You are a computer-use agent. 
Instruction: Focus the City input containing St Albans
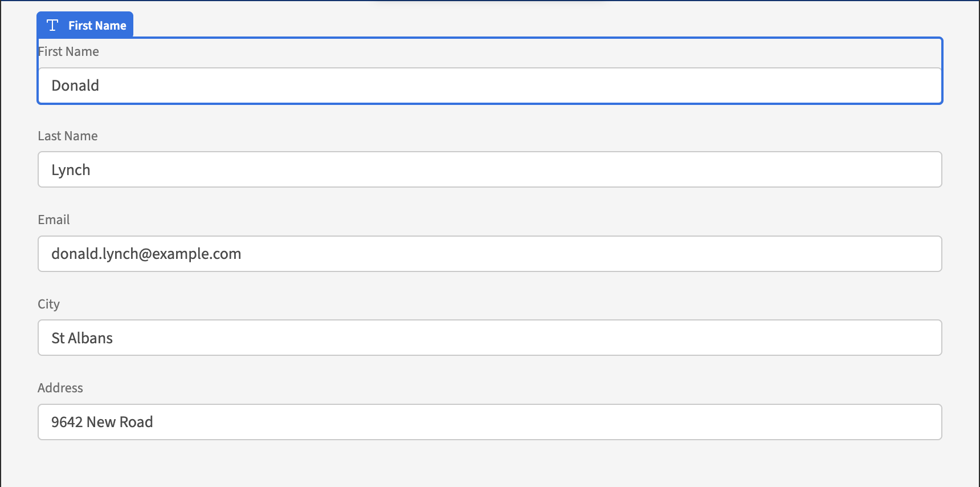[x=490, y=338]
